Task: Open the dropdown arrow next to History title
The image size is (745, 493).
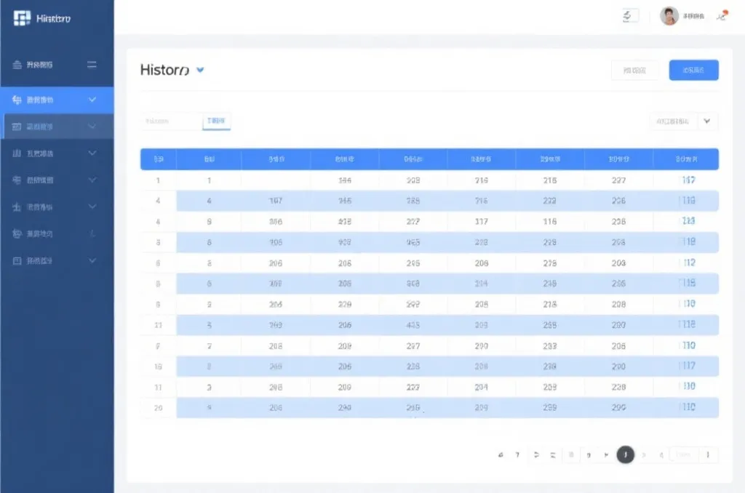Action: (x=201, y=71)
